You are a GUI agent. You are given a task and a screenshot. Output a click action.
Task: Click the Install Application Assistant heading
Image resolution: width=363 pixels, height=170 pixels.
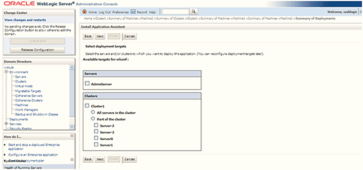click(103, 27)
